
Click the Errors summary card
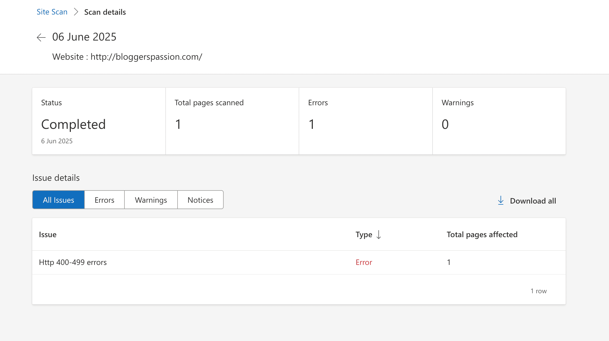point(365,121)
